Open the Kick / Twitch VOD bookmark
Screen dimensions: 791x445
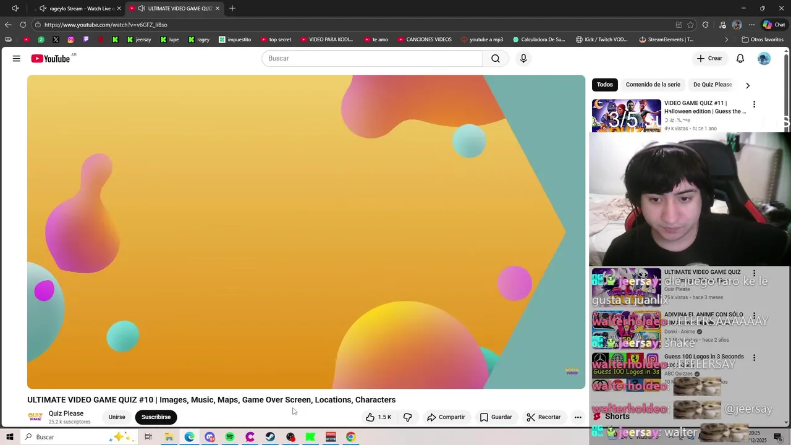[x=601, y=40]
